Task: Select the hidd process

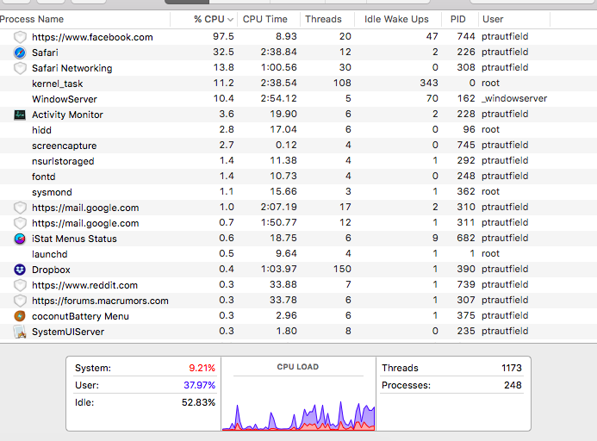Action: tap(41, 130)
